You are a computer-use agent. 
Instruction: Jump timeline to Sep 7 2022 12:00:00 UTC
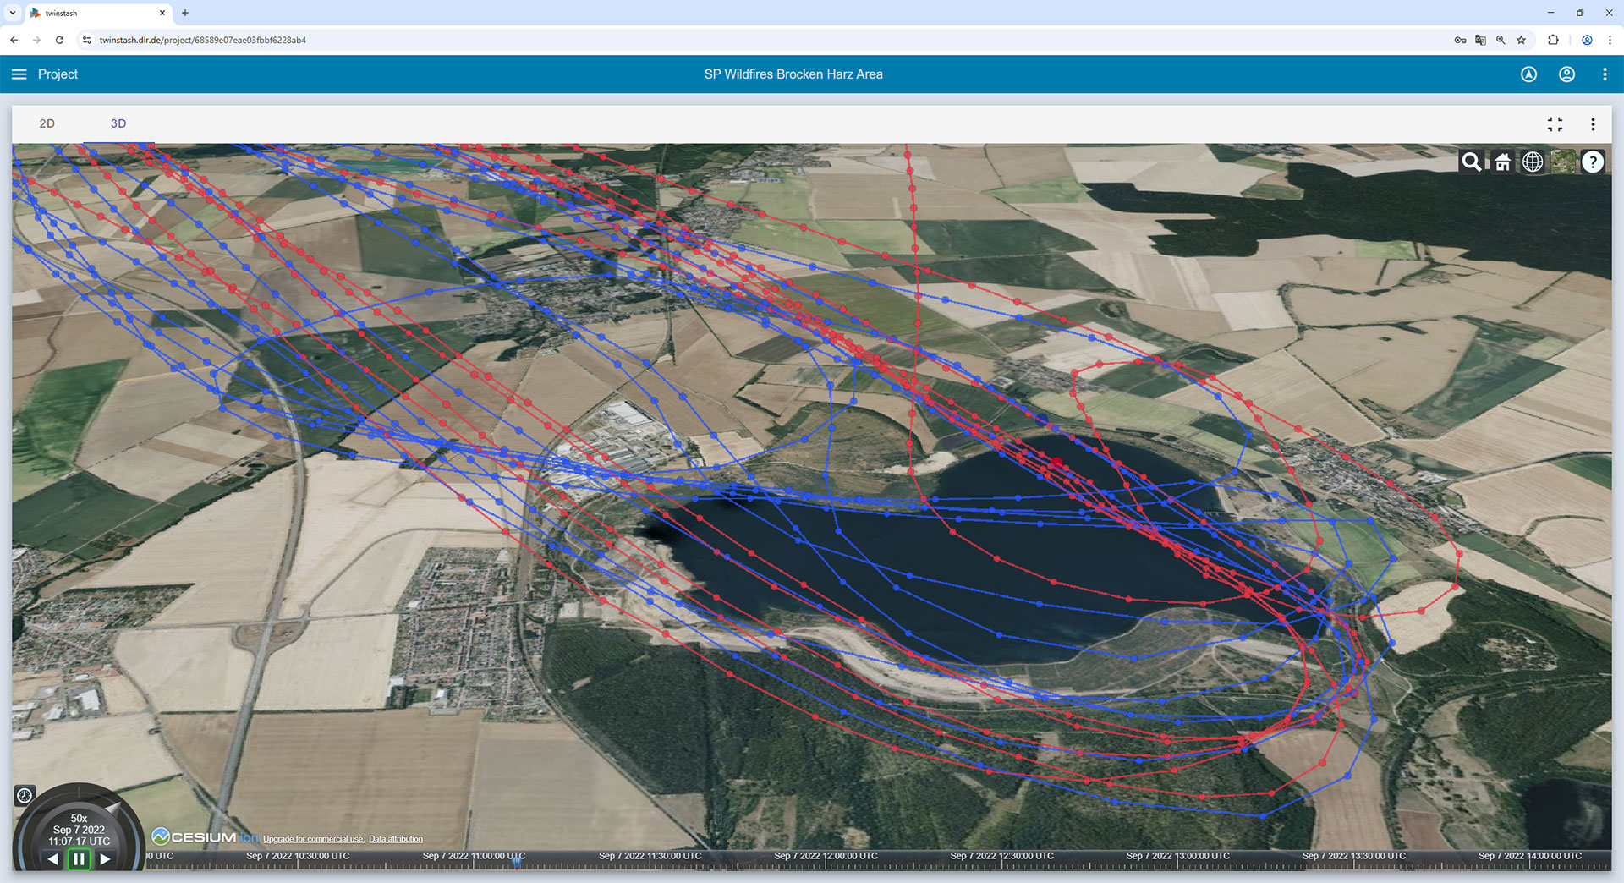826,856
